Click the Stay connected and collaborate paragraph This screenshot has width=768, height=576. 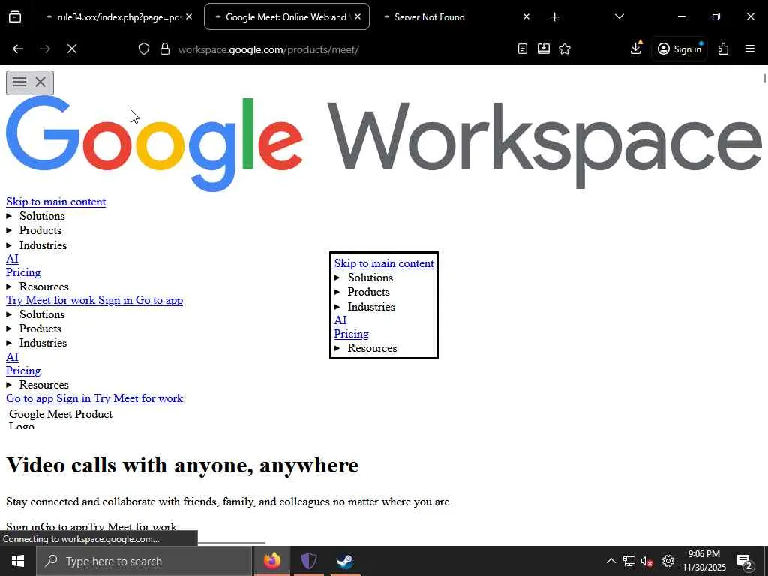(x=229, y=502)
